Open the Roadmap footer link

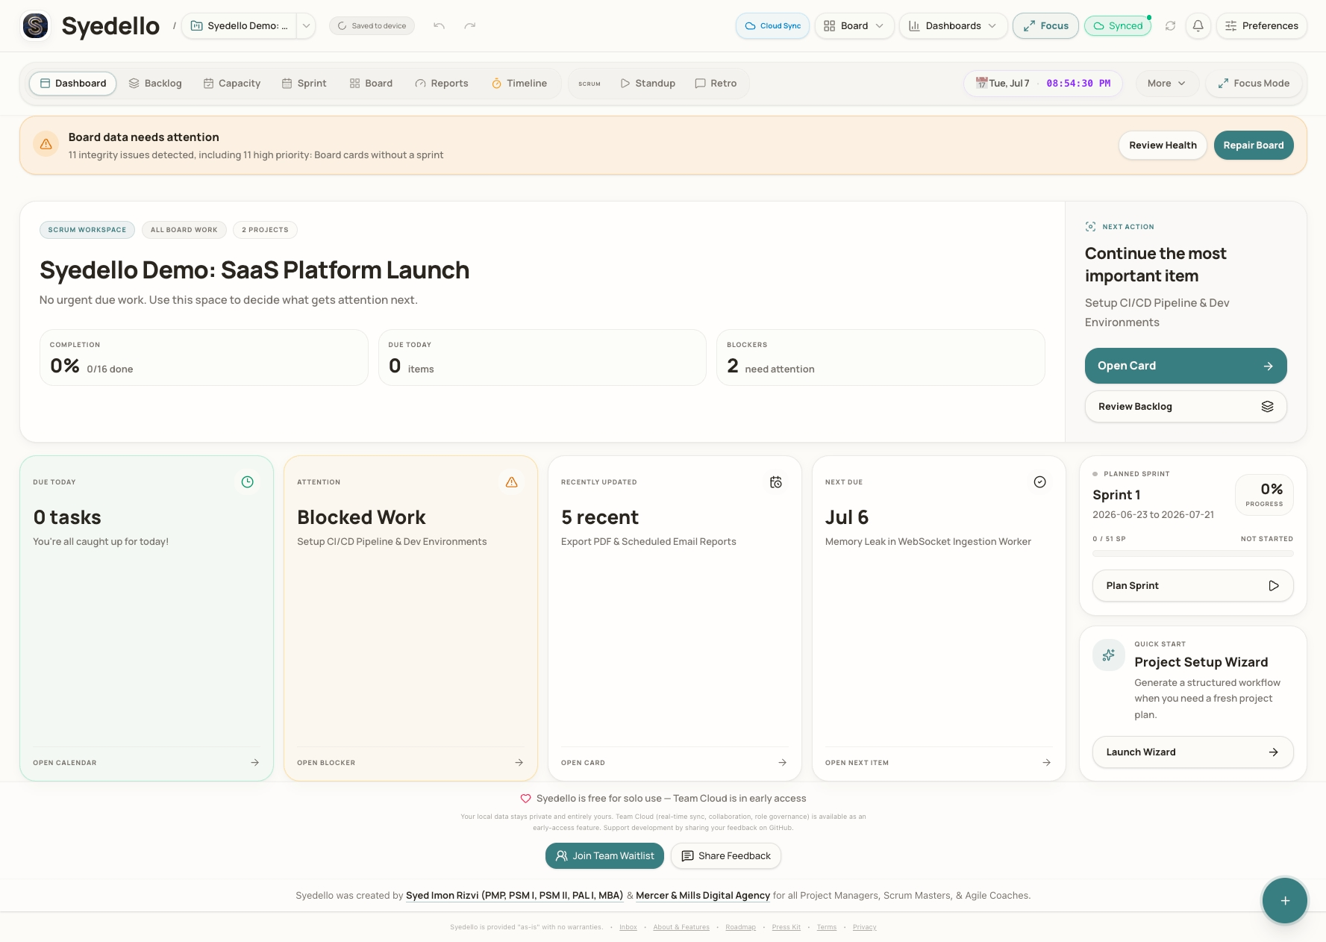click(x=740, y=927)
